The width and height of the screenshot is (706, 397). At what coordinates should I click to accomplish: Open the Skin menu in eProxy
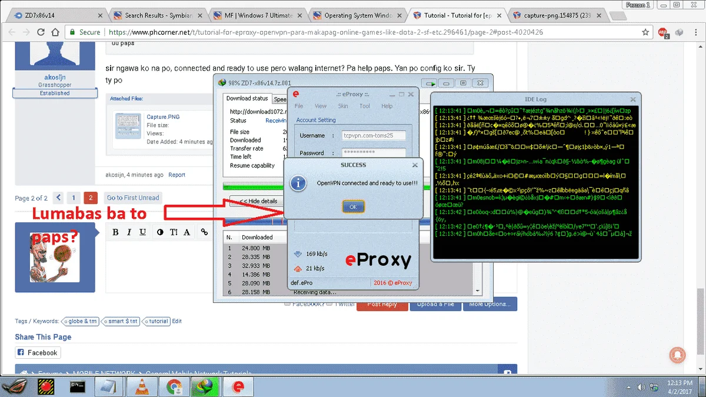coord(343,106)
